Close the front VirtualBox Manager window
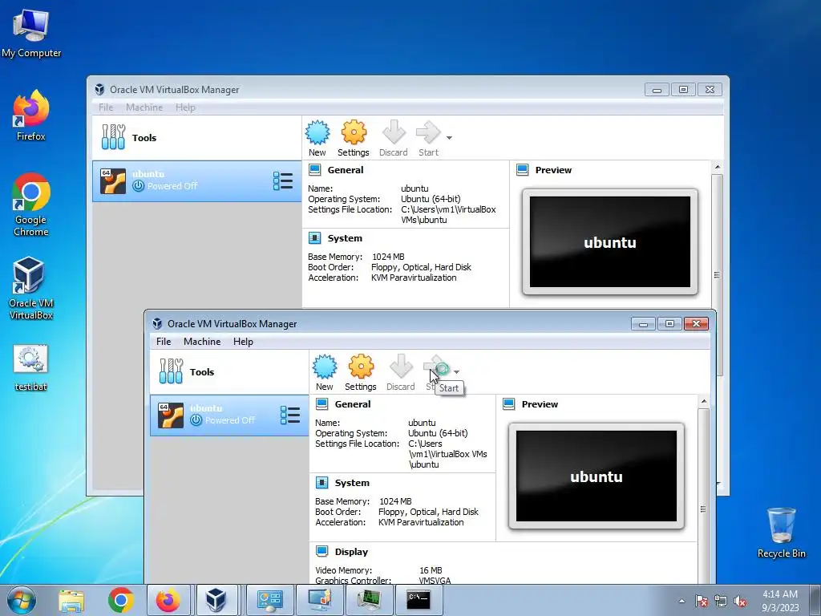The image size is (821, 616). [697, 324]
